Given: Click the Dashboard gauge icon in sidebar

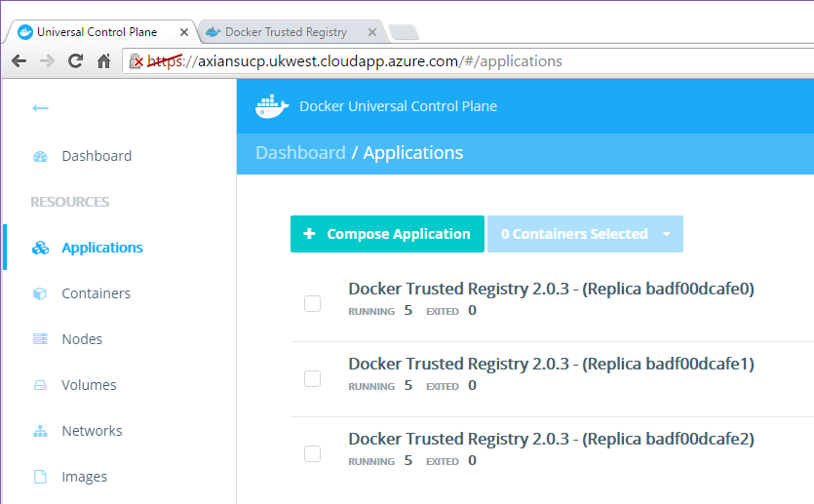Looking at the screenshot, I should [x=40, y=156].
